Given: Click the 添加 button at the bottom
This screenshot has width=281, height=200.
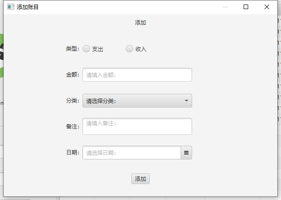Looking at the screenshot, I should 140,179.
